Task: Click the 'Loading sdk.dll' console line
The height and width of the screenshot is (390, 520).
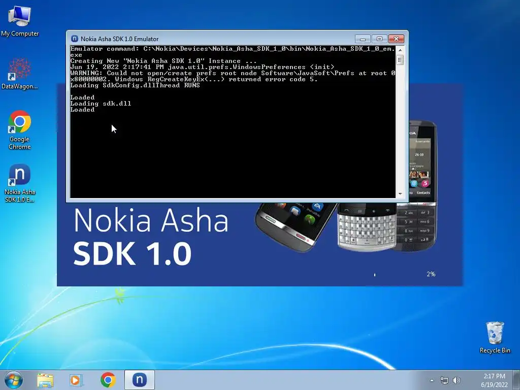Action: point(101,104)
